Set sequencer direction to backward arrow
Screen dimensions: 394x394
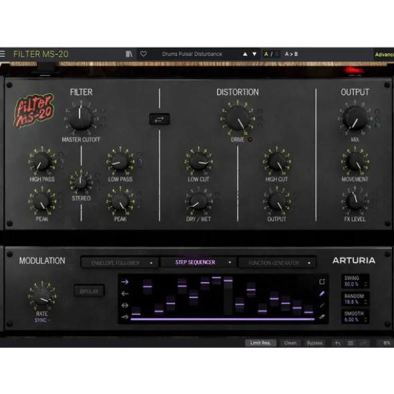[125, 293]
